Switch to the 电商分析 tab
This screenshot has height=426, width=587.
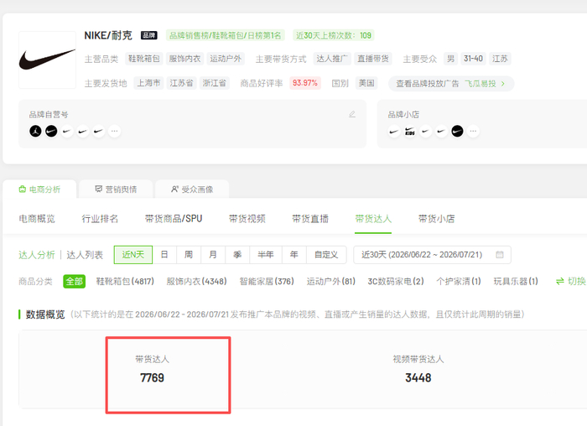(x=39, y=190)
